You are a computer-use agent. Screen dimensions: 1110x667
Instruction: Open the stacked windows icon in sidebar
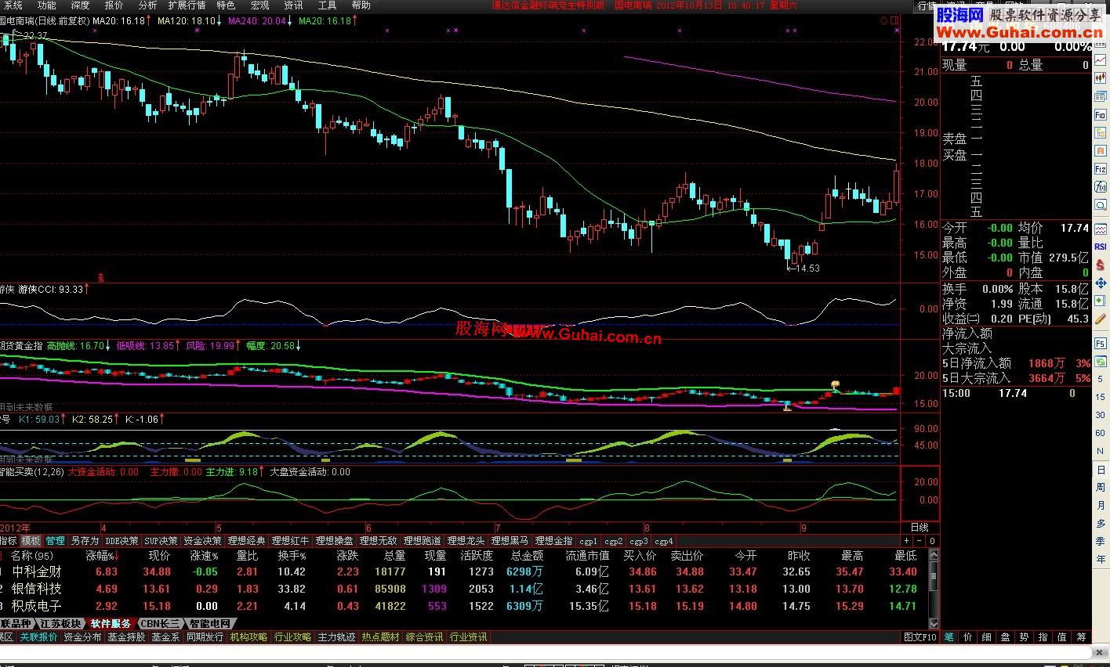tap(1101, 96)
